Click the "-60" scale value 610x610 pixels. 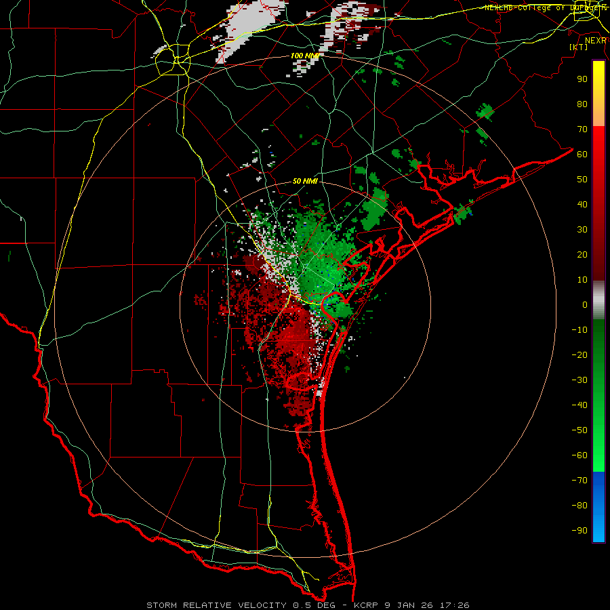[579, 455]
